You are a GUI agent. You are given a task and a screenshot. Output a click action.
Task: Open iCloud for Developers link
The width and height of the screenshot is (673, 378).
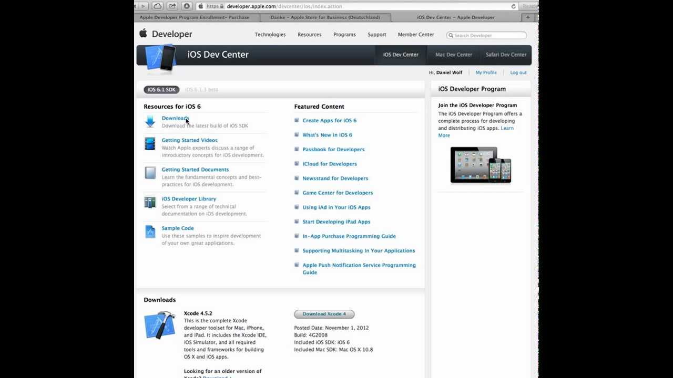point(330,164)
